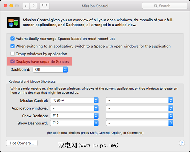The image size is (190, 152).
Task: Go forward with the right arrow button
Action: tap(33, 6)
